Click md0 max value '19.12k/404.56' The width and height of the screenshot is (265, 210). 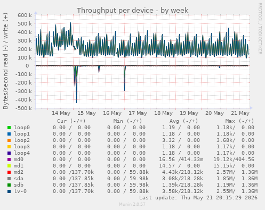(x=234, y=159)
